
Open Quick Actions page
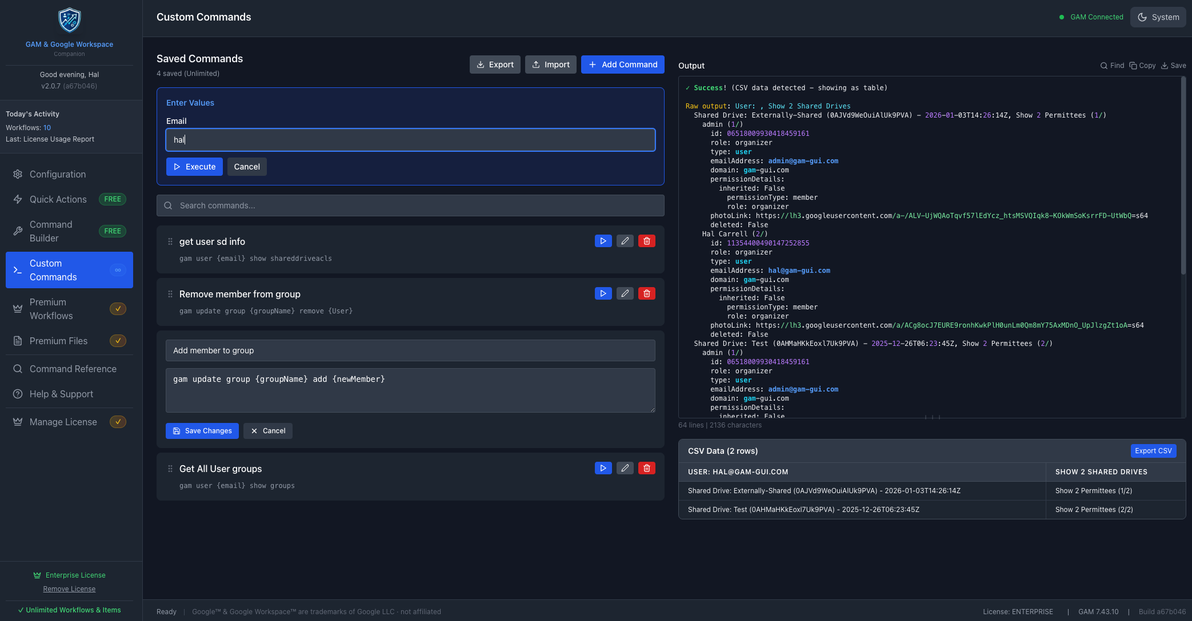[x=69, y=199]
